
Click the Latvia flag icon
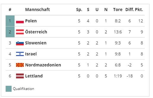[x=20, y=76]
